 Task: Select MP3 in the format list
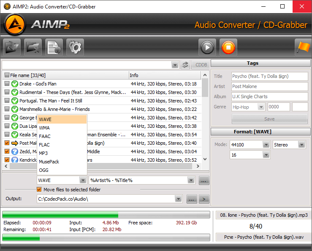(62, 153)
